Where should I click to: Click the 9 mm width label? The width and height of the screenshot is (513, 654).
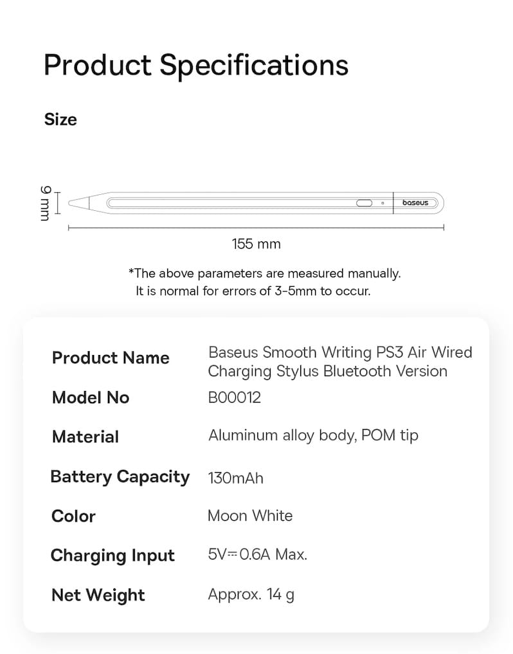pyautogui.click(x=46, y=203)
